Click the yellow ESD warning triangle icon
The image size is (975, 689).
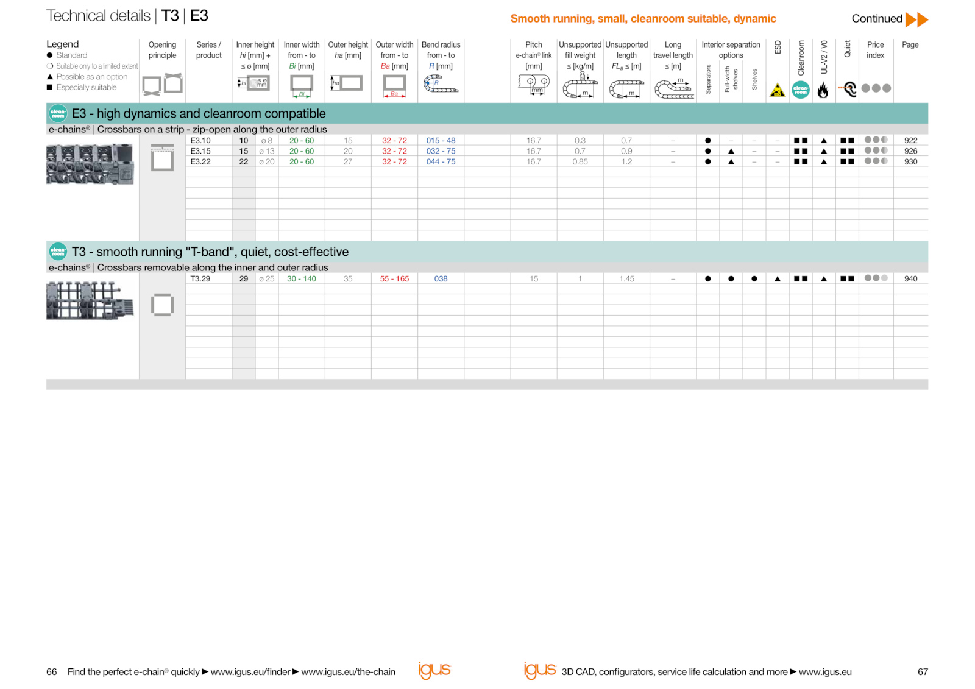tap(777, 90)
